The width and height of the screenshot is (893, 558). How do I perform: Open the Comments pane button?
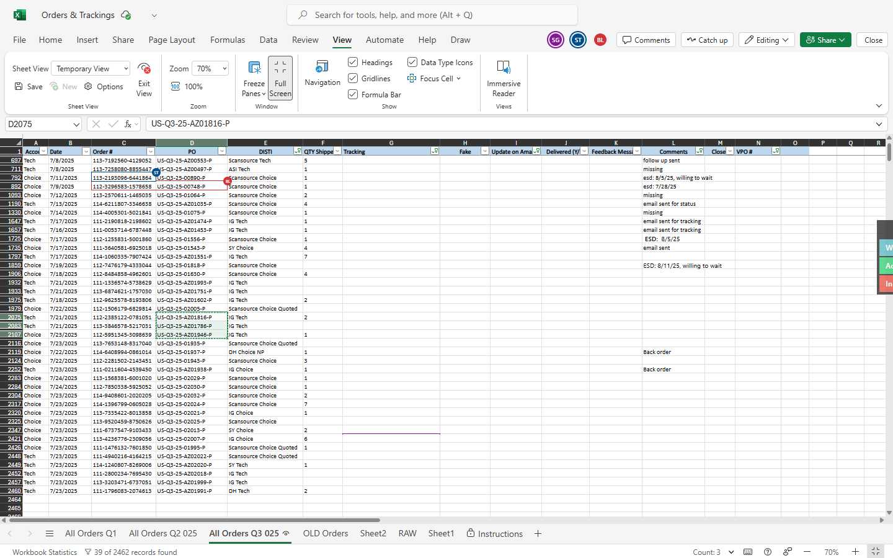point(646,40)
